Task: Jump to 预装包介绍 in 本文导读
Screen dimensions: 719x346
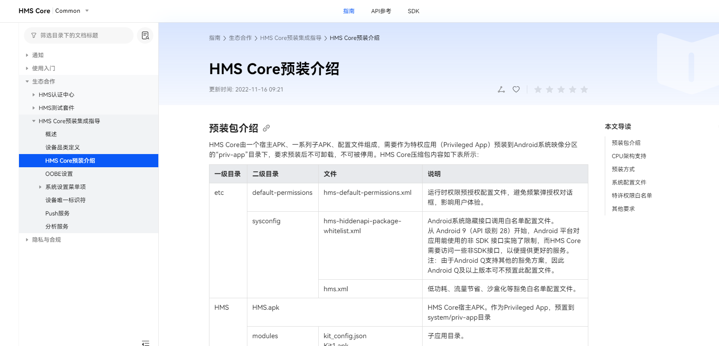Action: point(626,143)
